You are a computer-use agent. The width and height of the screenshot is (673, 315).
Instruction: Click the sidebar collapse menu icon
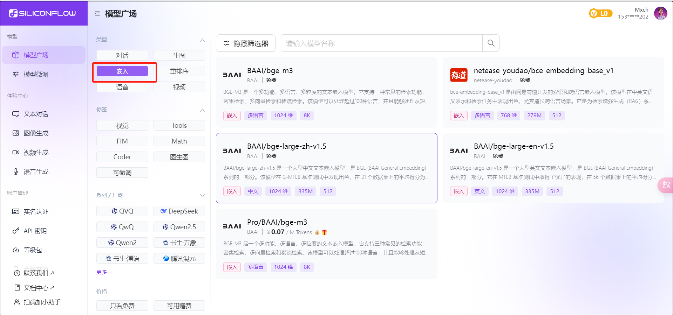click(97, 14)
